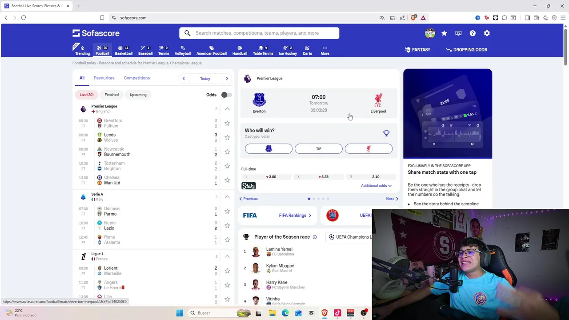Favourite the Chelsea vs Man Utd match
This screenshot has width=569, height=320.
click(227, 180)
